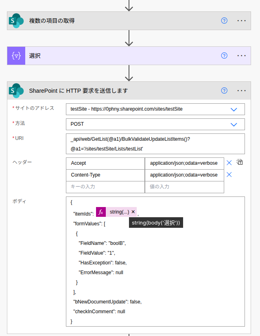Viewport: 260px width, 336px height.
Task: Open ellipsis menu for SharePoint HTTP request
Action: (241, 91)
